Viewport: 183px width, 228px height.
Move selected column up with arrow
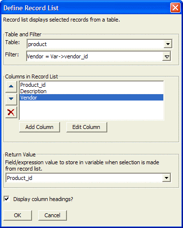pos(11,86)
